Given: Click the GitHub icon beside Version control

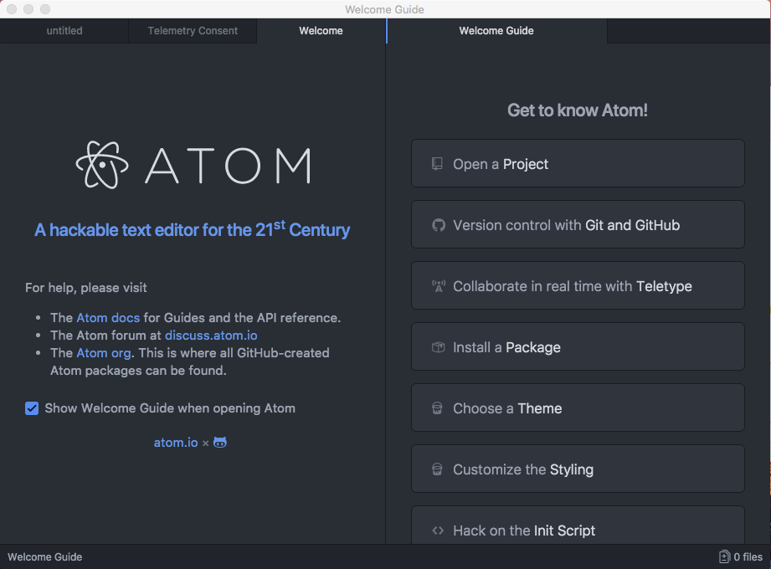Looking at the screenshot, I should 438,225.
